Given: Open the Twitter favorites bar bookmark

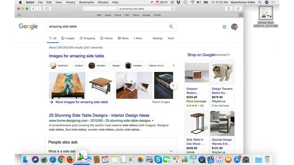Looking at the screenshot, I should tap(157, 15).
